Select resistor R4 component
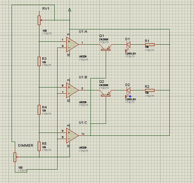The image size is (194, 183). (x=39, y=110)
